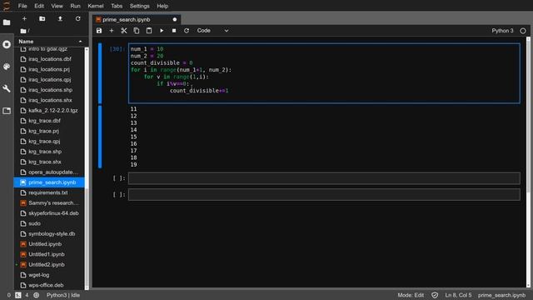
Task: Open the Help menu
Action: click(x=162, y=6)
